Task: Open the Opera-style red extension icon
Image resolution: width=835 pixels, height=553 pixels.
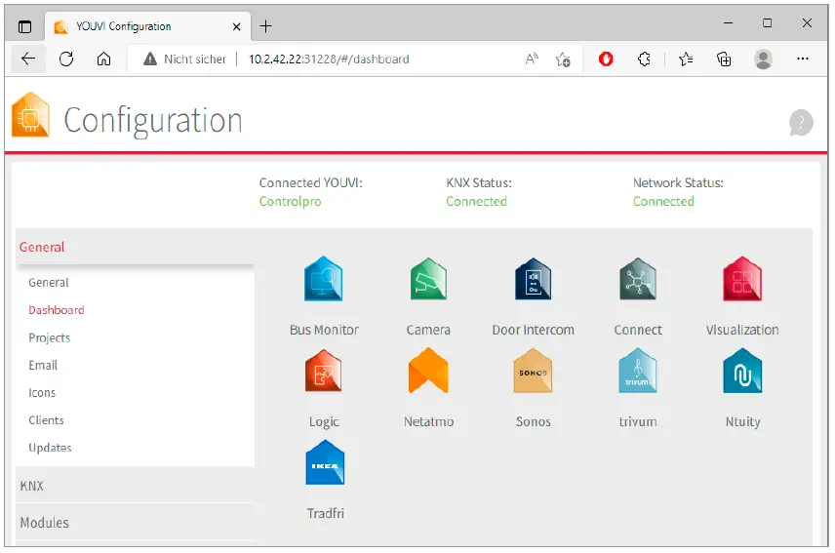Action: tap(606, 59)
